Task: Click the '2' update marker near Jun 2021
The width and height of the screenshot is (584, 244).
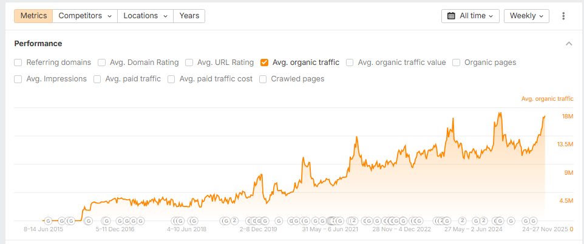Action: click(x=354, y=220)
